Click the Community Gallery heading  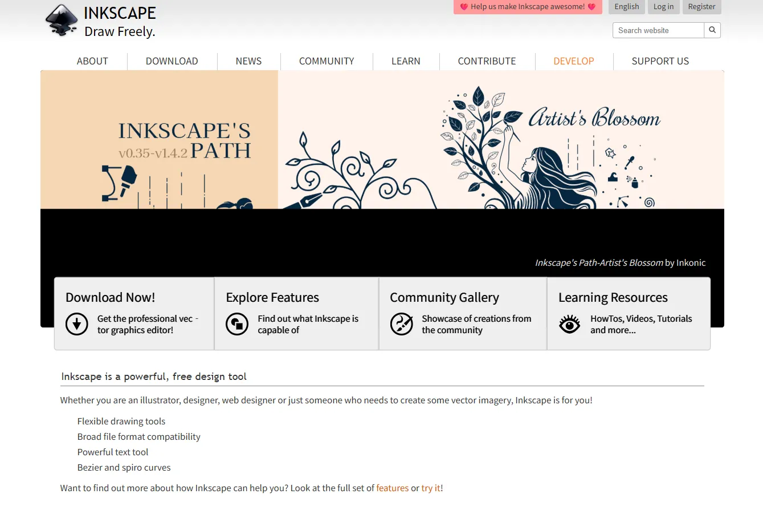[444, 297]
